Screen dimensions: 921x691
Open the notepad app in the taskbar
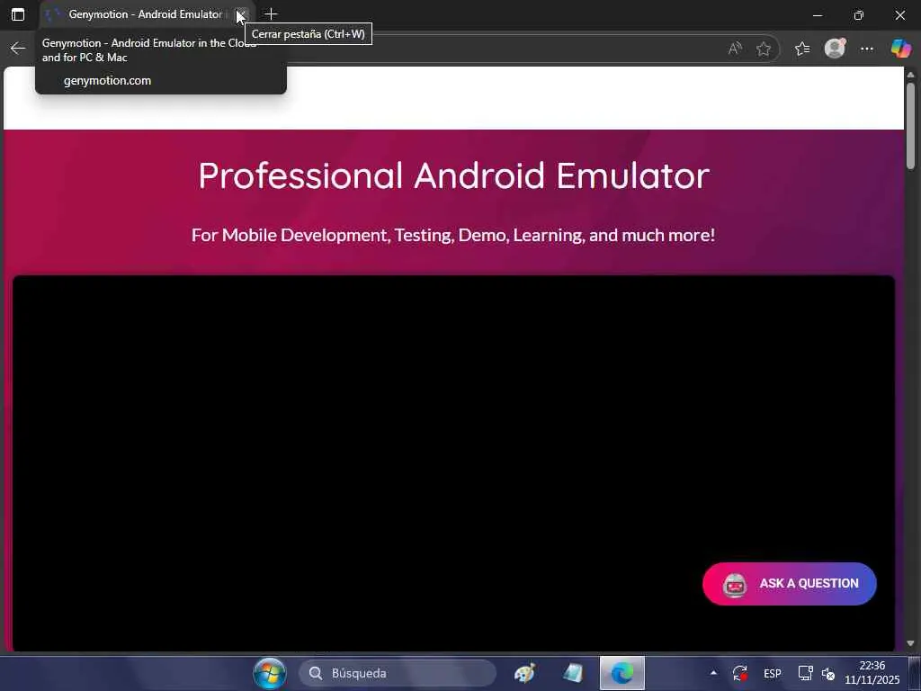(573, 673)
